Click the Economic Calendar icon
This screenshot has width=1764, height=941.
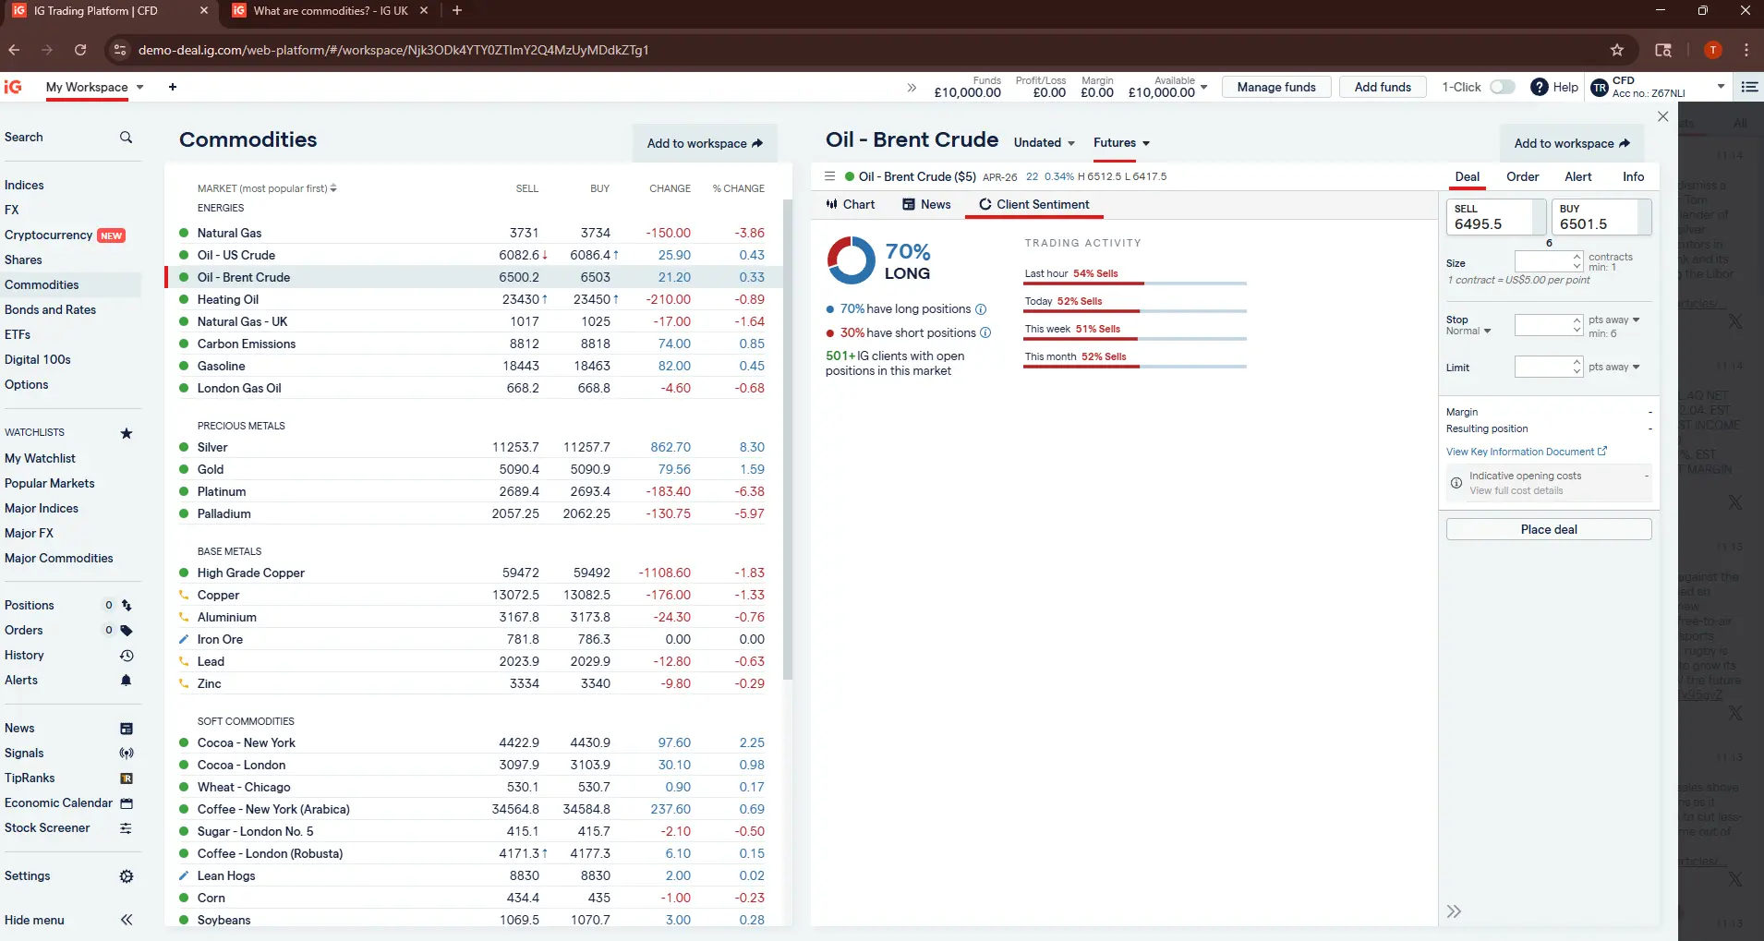tap(127, 803)
